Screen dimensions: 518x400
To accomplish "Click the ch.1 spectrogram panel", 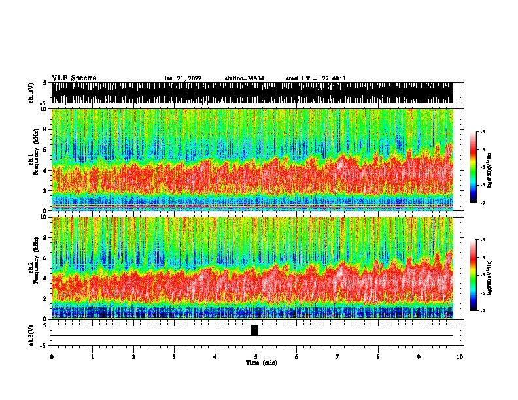I will tap(252, 159).
